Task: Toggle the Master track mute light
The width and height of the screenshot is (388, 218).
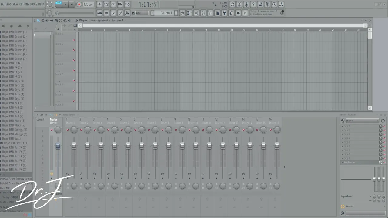Action: pyautogui.click(x=52, y=130)
